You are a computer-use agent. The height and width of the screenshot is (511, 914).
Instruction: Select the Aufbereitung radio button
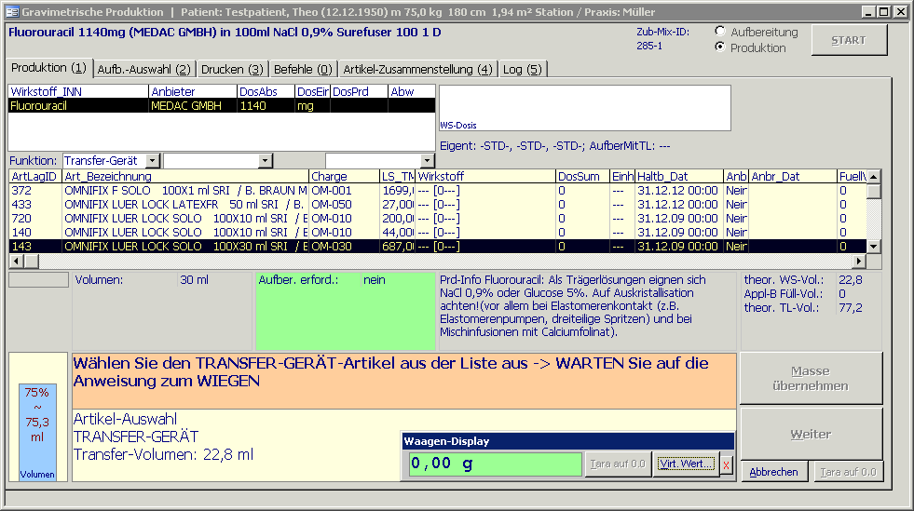click(720, 31)
